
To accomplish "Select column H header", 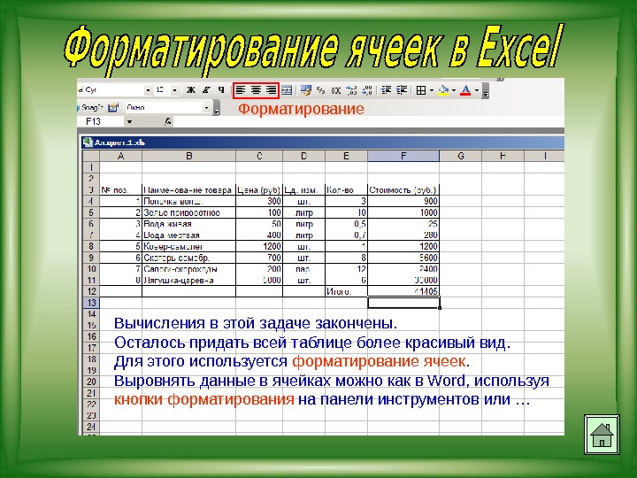I will (x=503, y=156).
